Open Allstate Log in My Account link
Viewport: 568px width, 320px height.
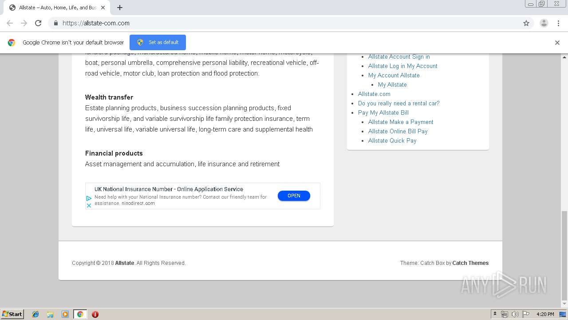click(403, 66)
